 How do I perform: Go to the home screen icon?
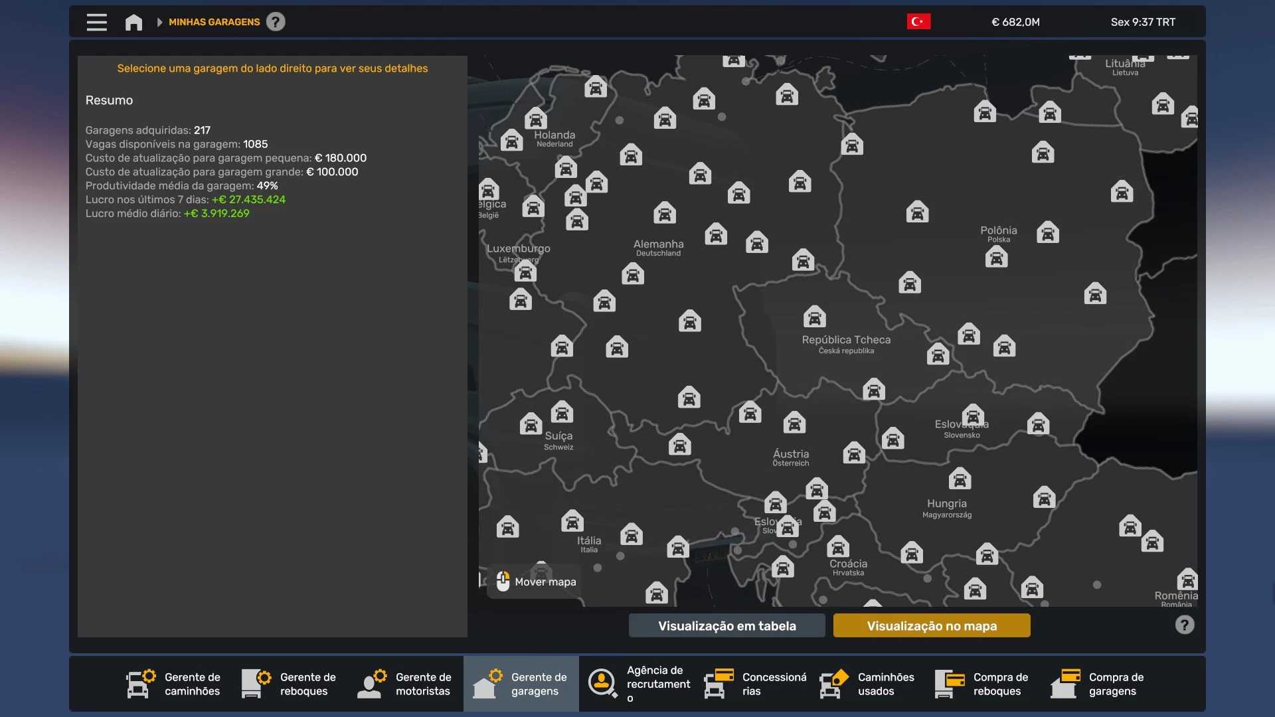[133, 23]
